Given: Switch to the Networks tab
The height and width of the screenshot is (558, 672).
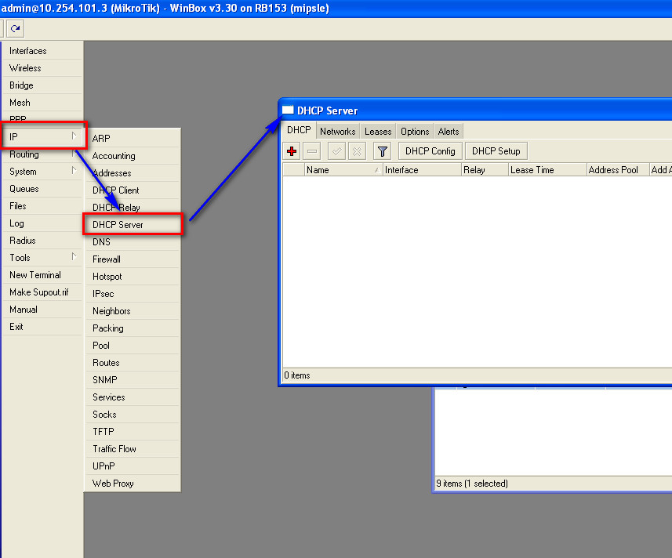Looking at the screenshot, I should pyautogui.click(x=338, y=132).
